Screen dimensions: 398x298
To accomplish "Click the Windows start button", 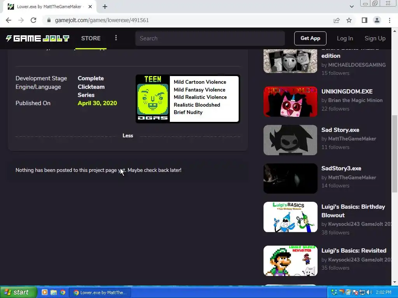I will tap(18, 292).
